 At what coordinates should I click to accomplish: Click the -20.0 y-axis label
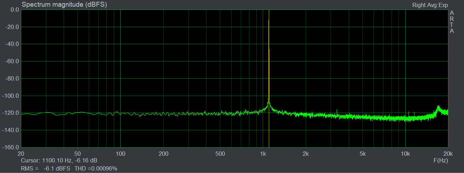(12, 27)
